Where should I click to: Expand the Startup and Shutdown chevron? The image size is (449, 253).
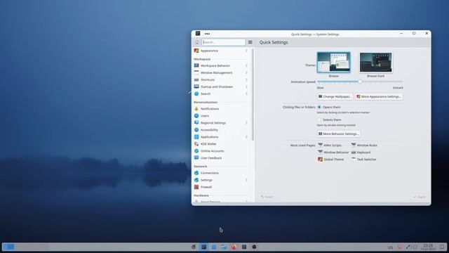click(246, 86)
